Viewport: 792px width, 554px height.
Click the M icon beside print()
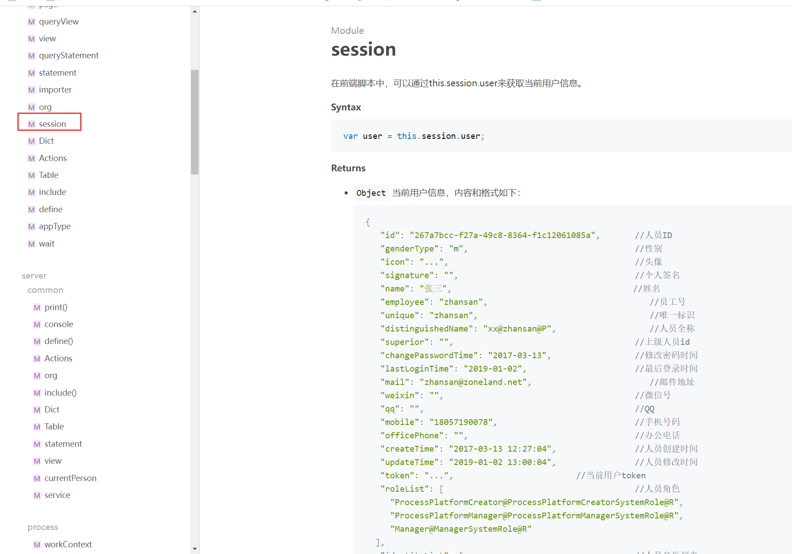click(37, 307)
